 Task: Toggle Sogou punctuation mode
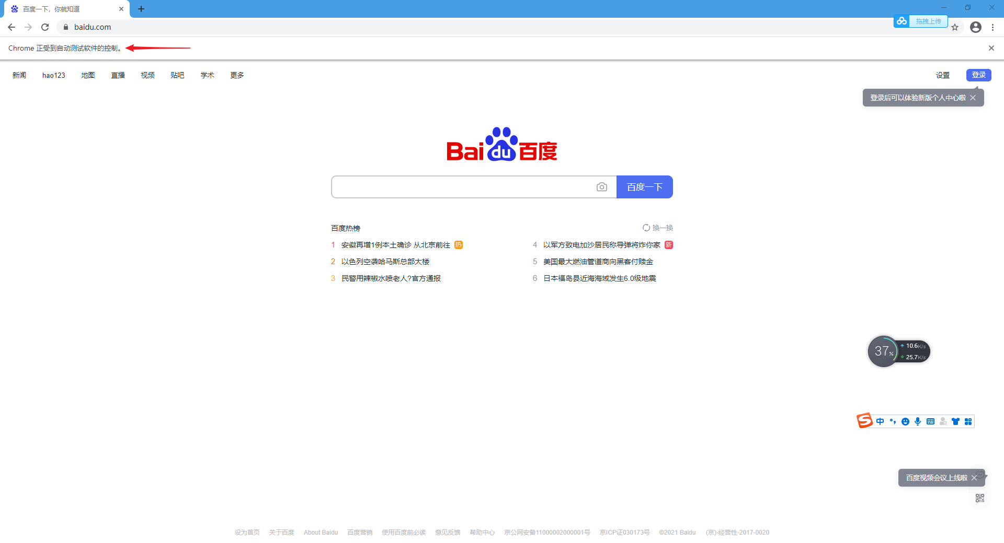click(x=893, y=421)
